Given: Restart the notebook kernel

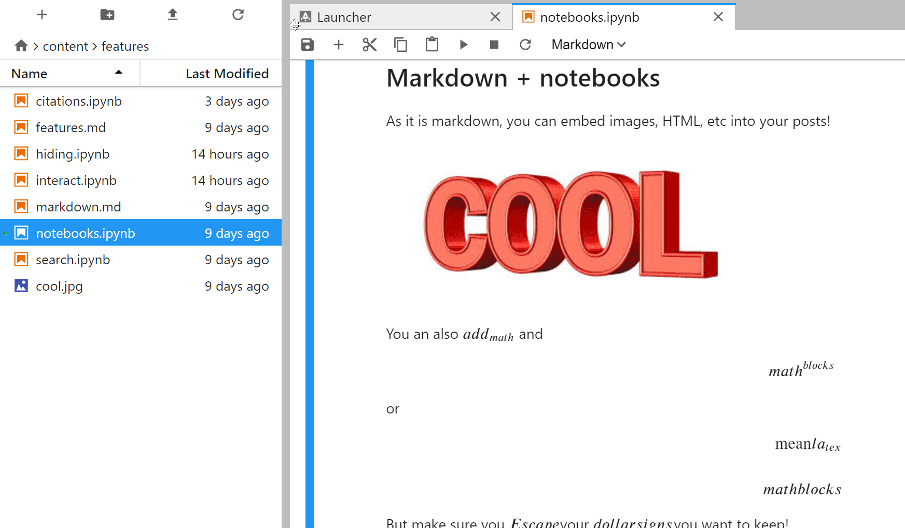Looking at the screenshot, I should click(525, 45).
